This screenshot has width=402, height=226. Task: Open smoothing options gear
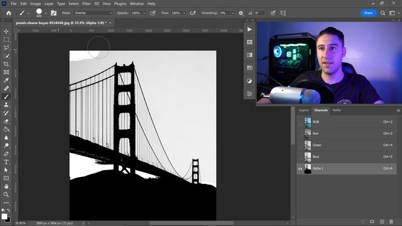241,13
